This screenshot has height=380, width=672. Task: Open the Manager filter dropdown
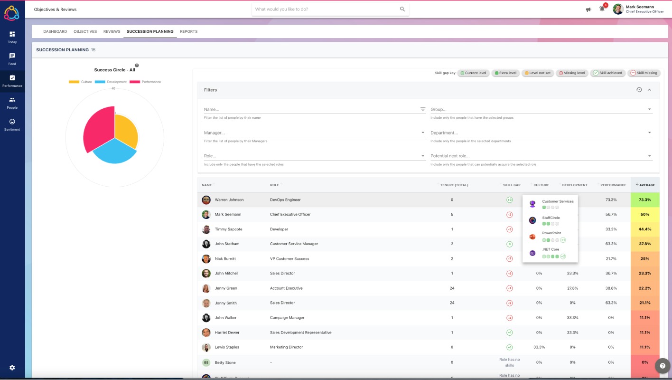click(315, 133)
